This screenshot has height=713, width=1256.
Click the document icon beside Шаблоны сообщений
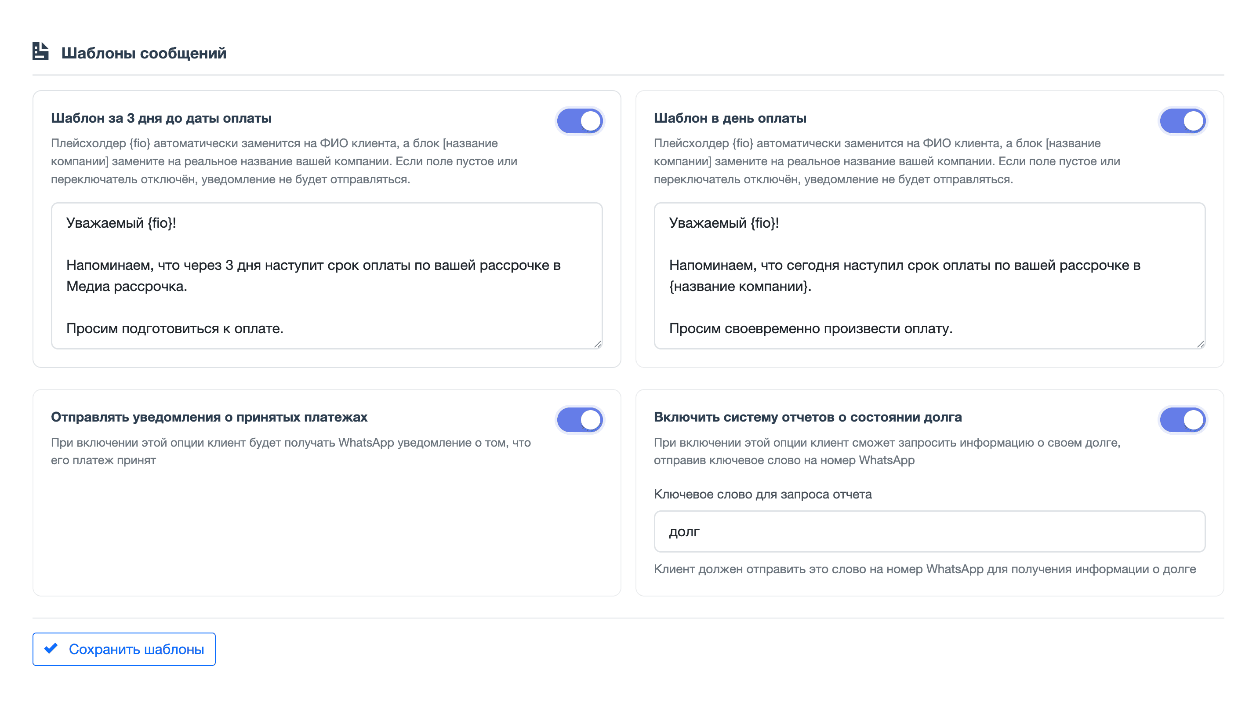(x=40, y=51)
